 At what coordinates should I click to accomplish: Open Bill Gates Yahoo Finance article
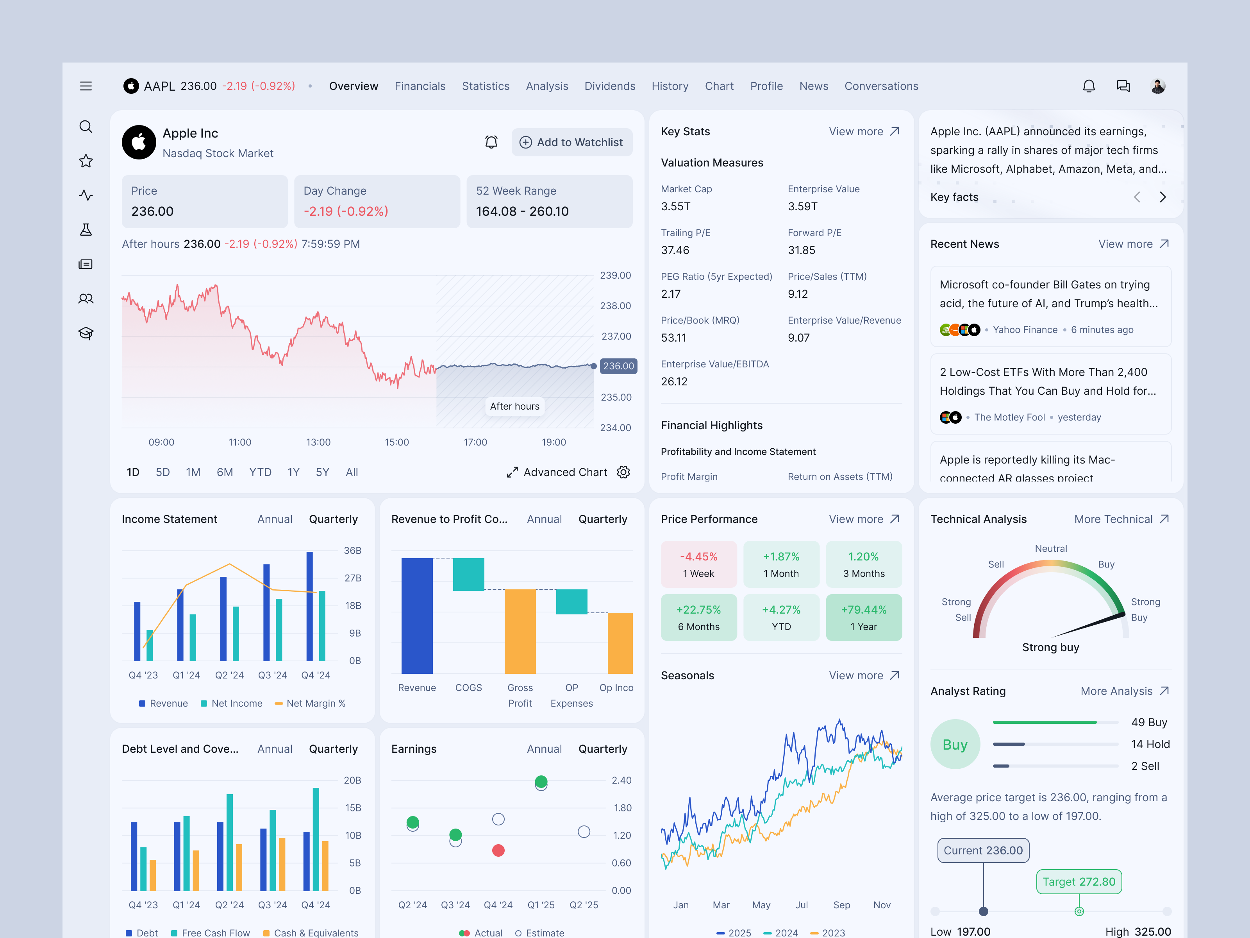click(1050, 306)
